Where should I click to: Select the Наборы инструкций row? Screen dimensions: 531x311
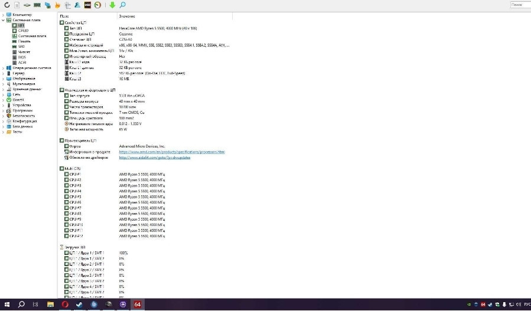click(147, 45)
